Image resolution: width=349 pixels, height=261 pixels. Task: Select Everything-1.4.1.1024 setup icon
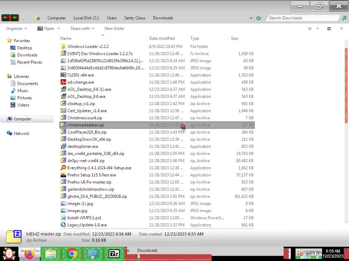[63, 168]
